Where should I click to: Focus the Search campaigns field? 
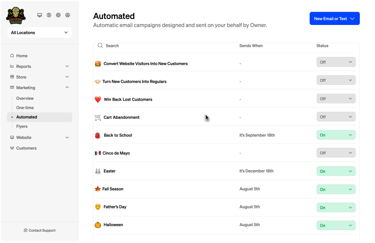165,46
